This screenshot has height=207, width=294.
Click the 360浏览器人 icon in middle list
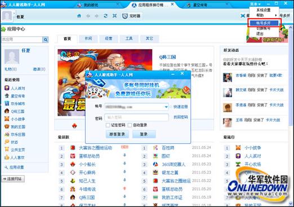(x=155, y=164)
